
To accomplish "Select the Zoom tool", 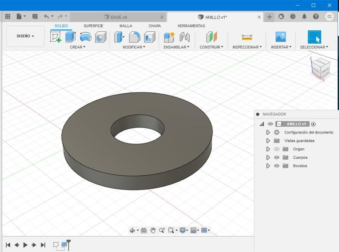I will click(162, 230).
